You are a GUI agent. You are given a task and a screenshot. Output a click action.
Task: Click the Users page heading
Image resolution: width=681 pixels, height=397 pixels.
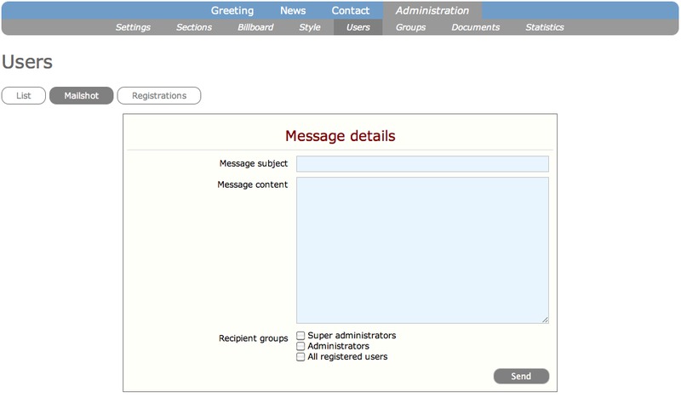coord(27,61)
